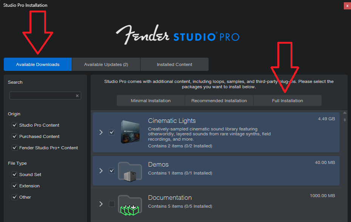Deselect the Cinematic Lights package checkbox

coord(112,132)
